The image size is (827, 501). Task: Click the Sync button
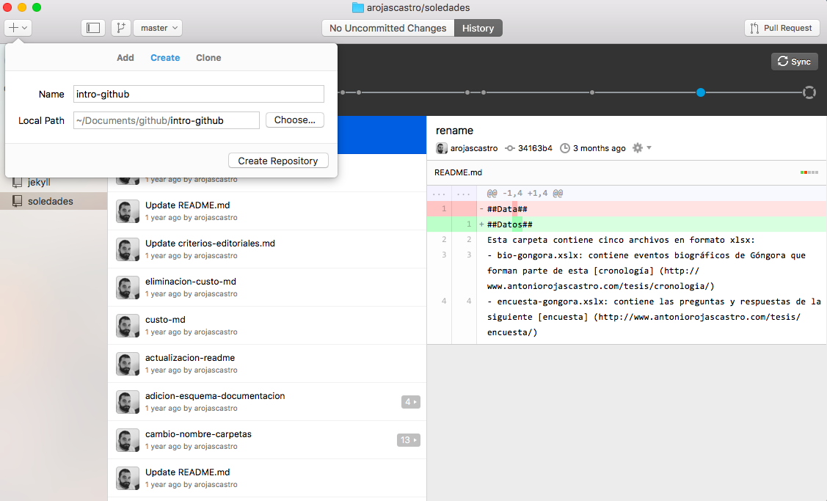click(x=794, y=62)
